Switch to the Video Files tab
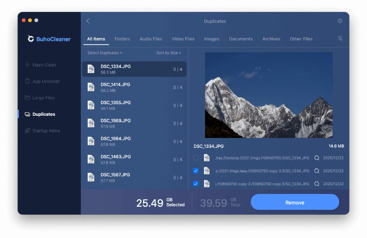Viewport: 367px width, 238px height. [183, 39]
